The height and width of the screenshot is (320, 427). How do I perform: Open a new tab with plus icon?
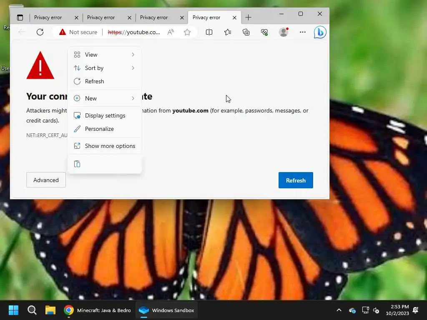click(x=248, y=17)
